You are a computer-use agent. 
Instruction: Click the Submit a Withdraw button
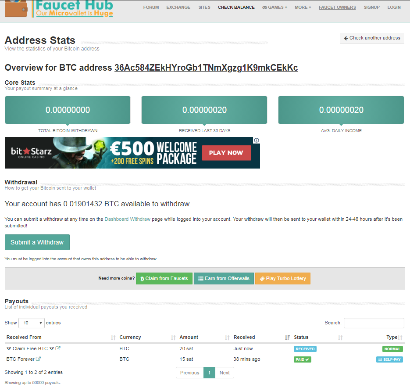(37, 242)
